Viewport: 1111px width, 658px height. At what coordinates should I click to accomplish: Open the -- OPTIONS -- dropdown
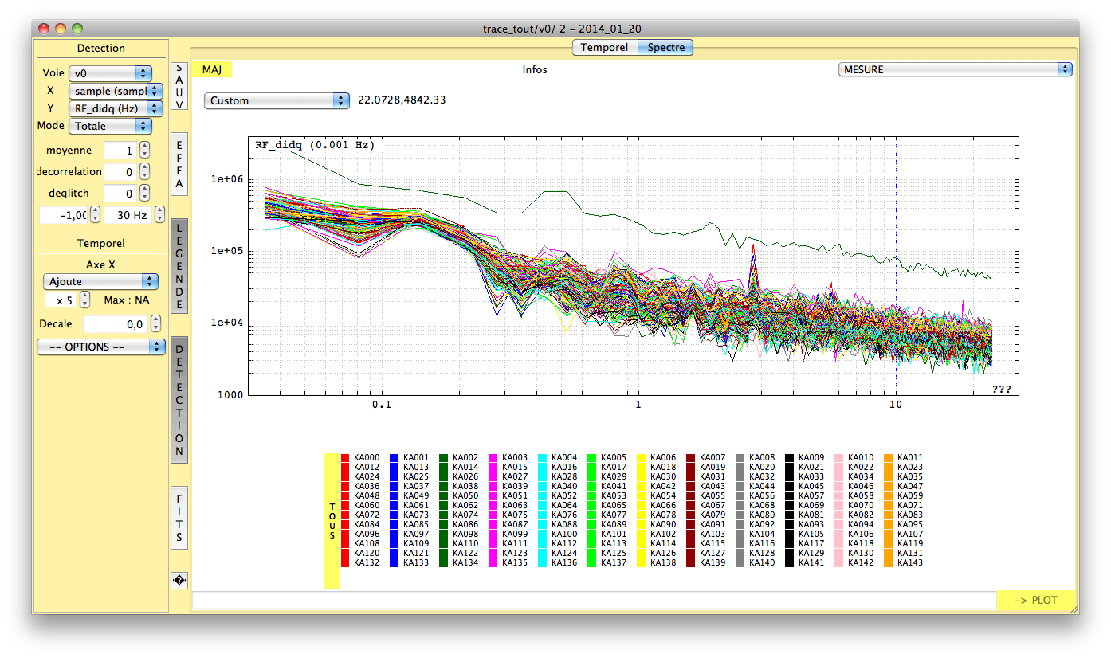click(100, 347)
